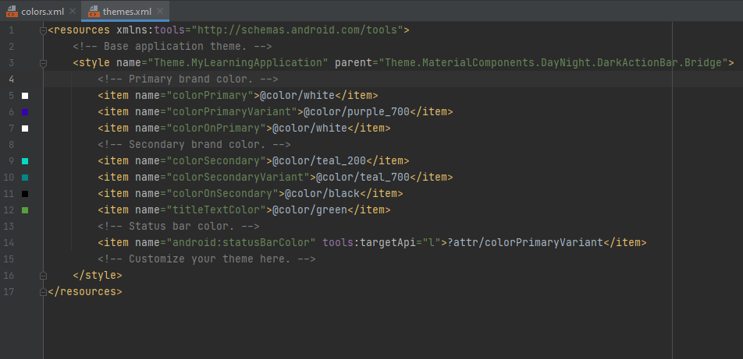Collapse the style block fold on line 3
The height and width of the screenshot is (359, 743).
pos(43,63)
